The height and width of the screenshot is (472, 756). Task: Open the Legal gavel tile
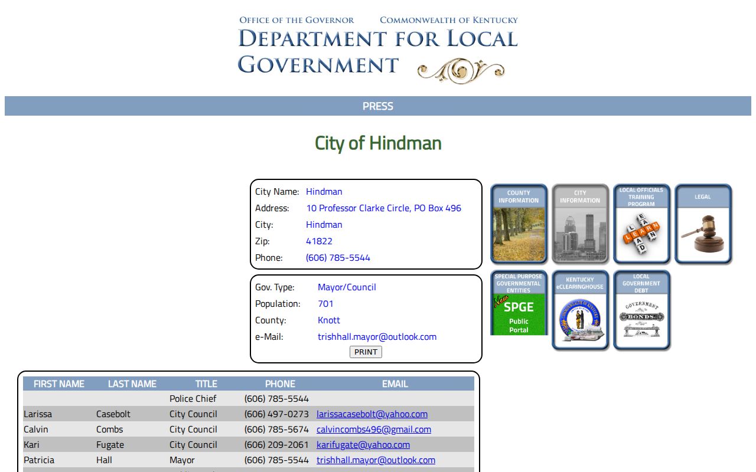coord(703,224)
